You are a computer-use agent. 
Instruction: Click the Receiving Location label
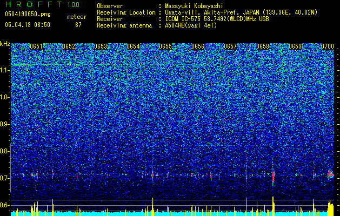tap(126, 12)
